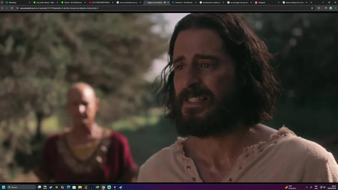Expand the tab search dropdown

[x=2, y=2]
